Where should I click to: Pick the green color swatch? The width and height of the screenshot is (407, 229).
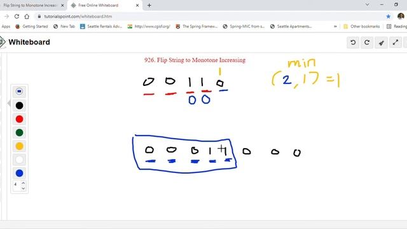pos(19,132)
